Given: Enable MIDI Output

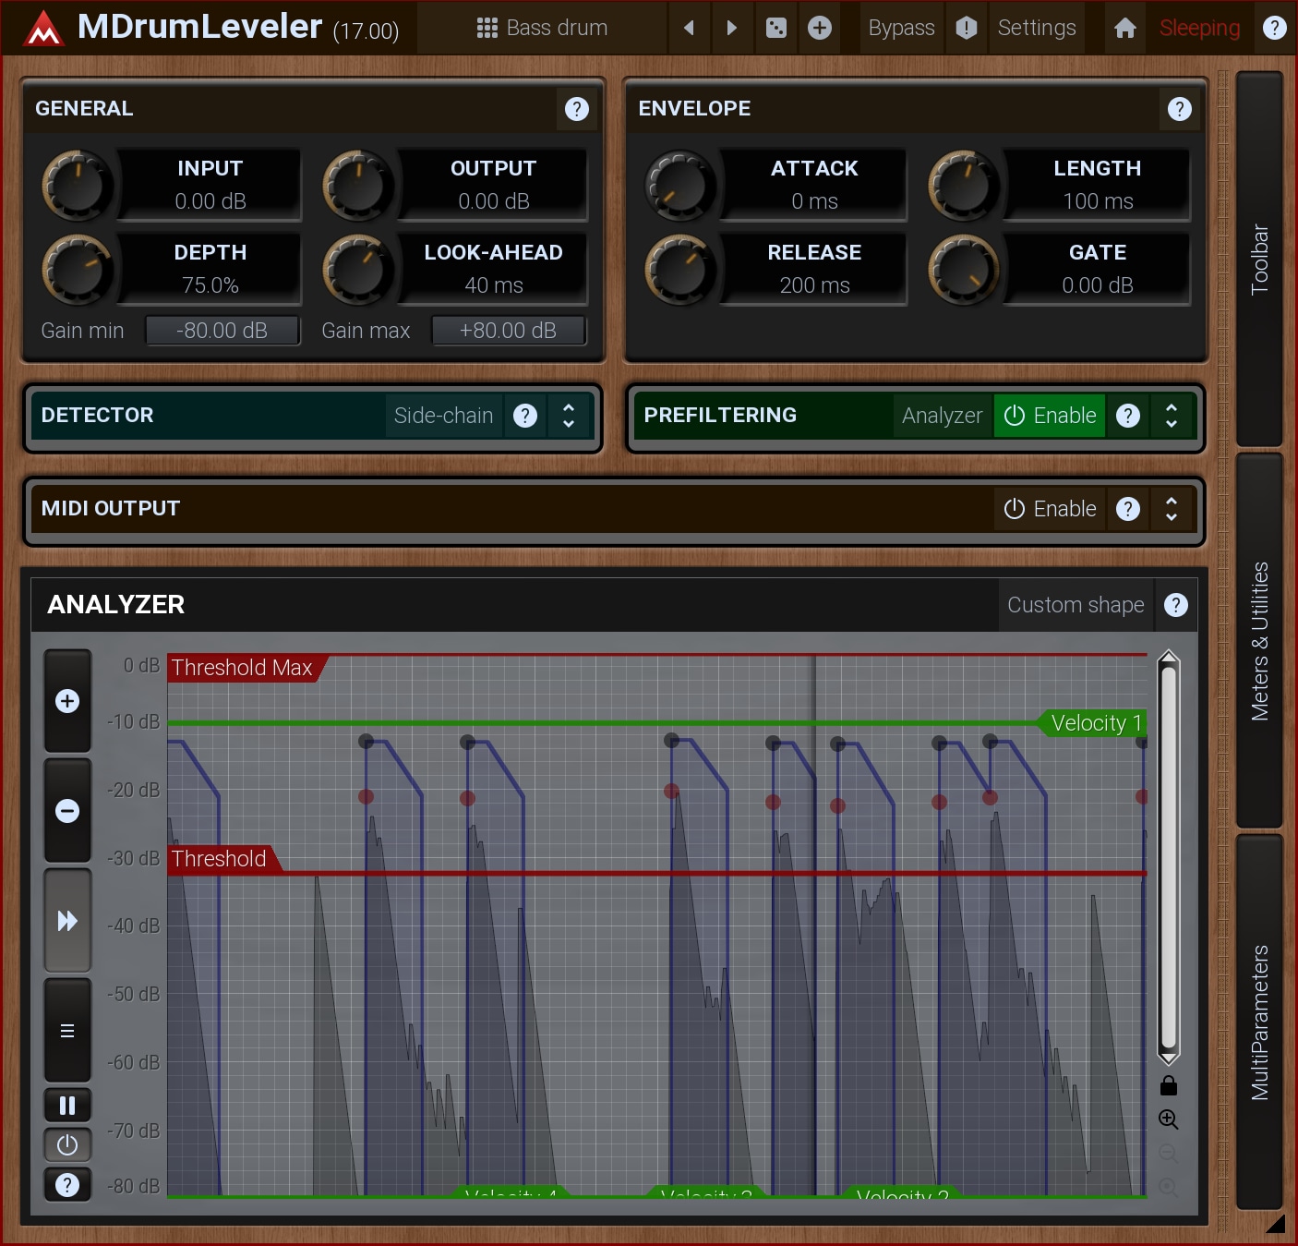Looking at the screenshot, I should coord(1050,509).
